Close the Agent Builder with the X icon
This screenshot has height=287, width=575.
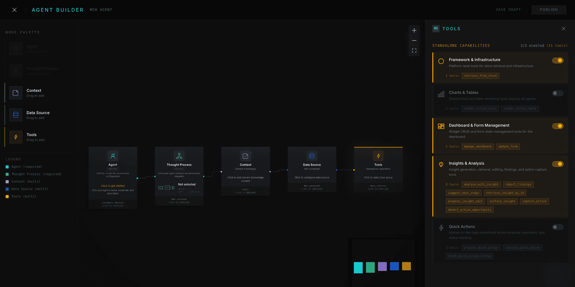(15, 10)
